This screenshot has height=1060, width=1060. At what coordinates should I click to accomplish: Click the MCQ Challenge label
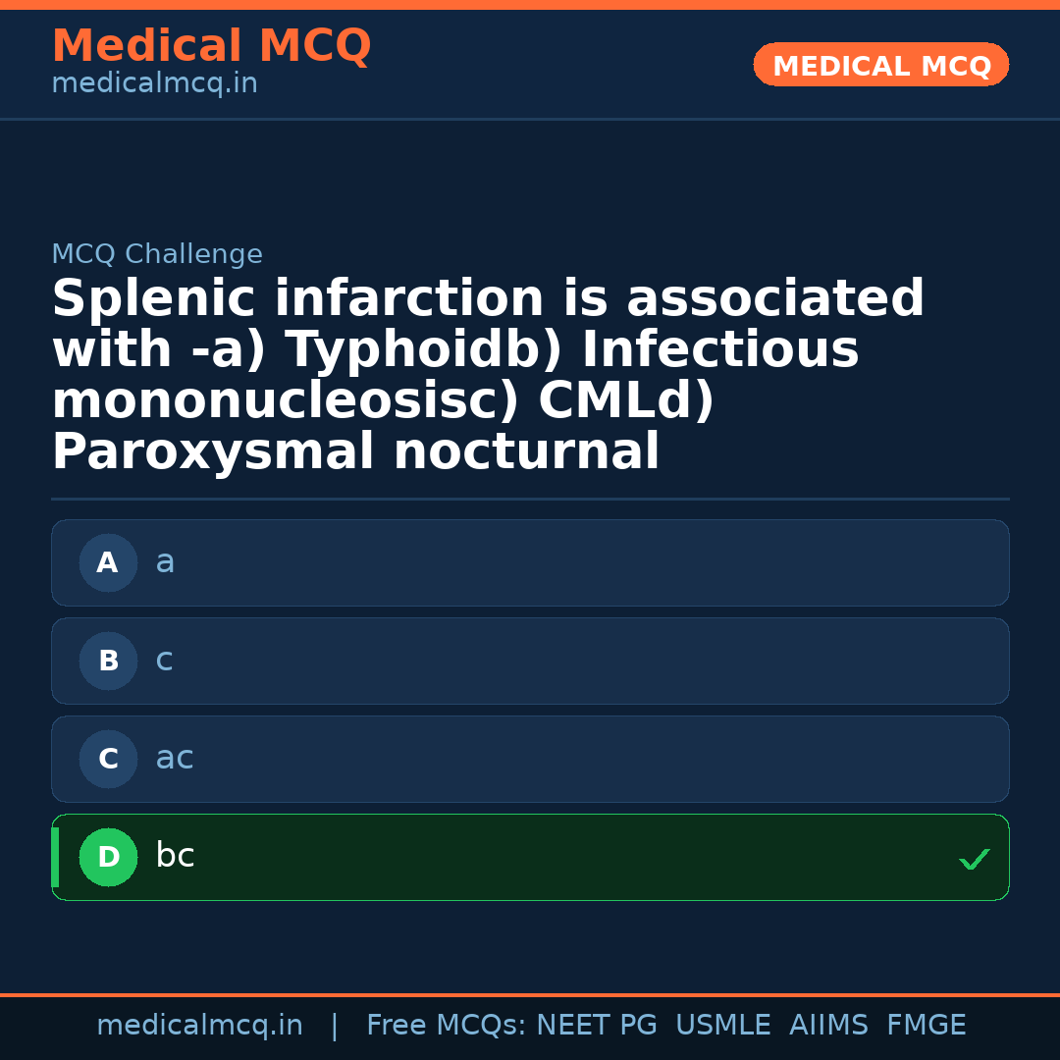(x=157, y=255)
